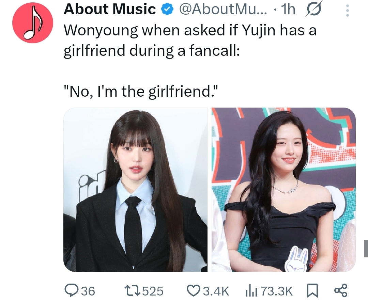Open the three-dot more options menu
368x303 pixels.
pos(348,11)
